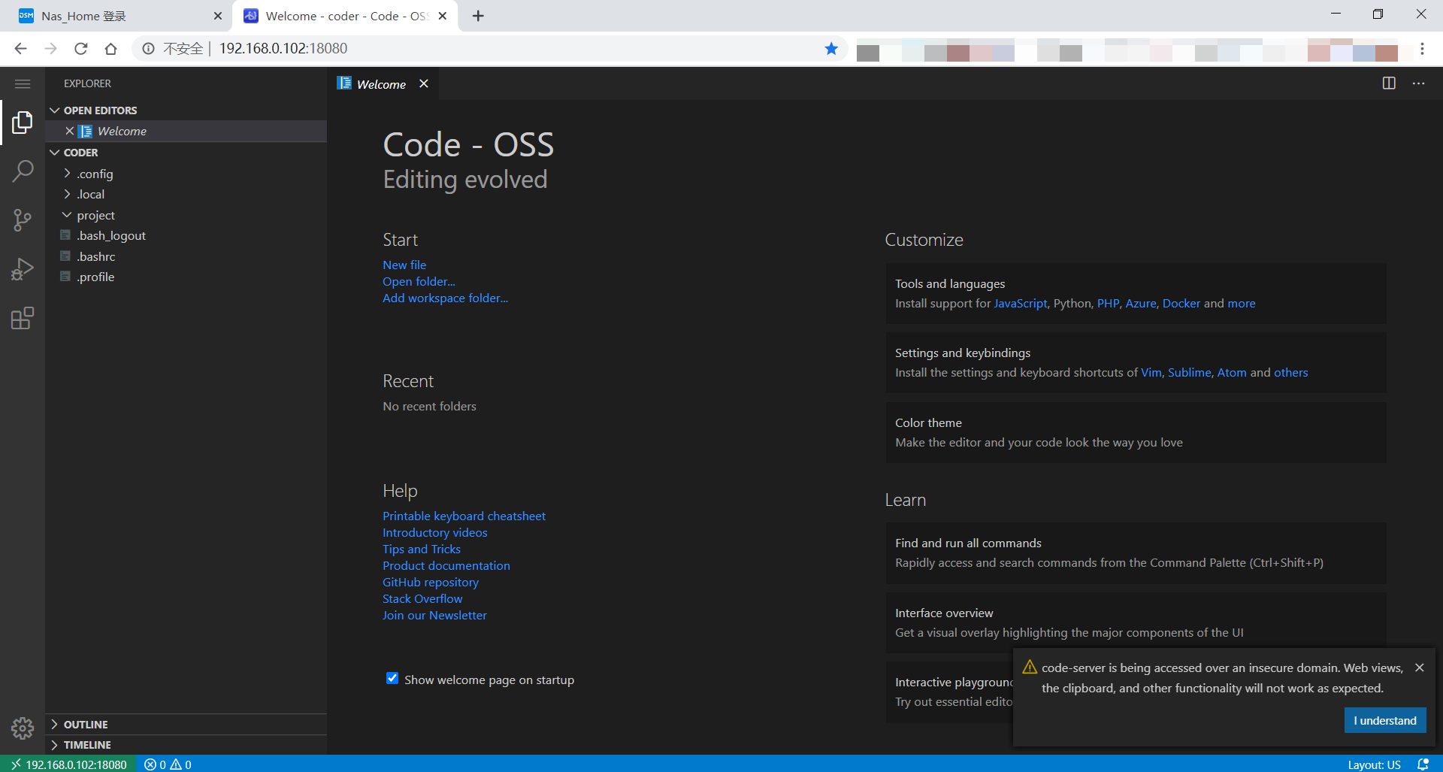This screenshot has width=1443, height=772.
Task: Open Introductory videos link
Action: click(x=434, y=532)
